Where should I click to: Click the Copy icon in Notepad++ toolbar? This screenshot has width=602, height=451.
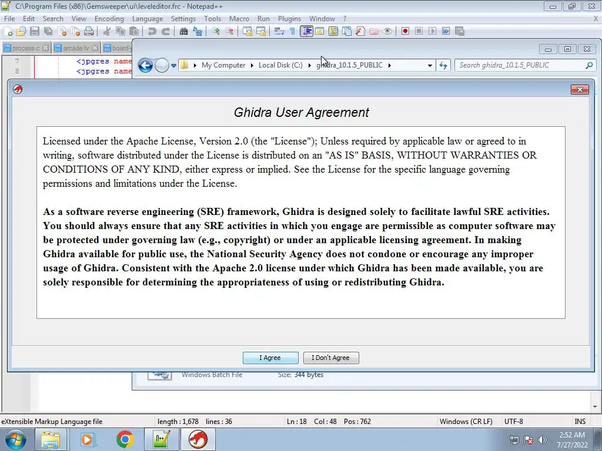(120, 32)
